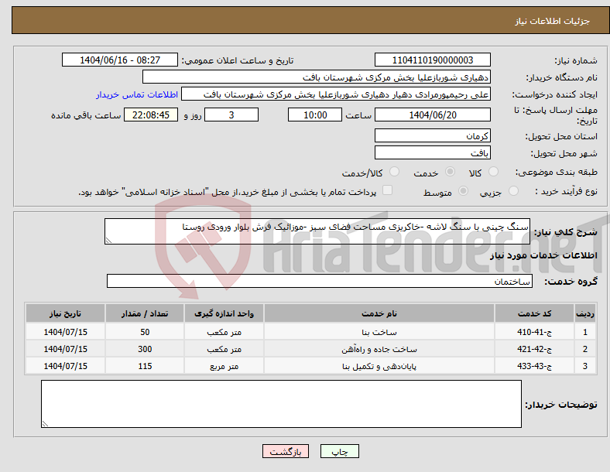Click the شماره نیاز field 1104110190000003
Screen dimensions: 610x472
coord(432,60)
